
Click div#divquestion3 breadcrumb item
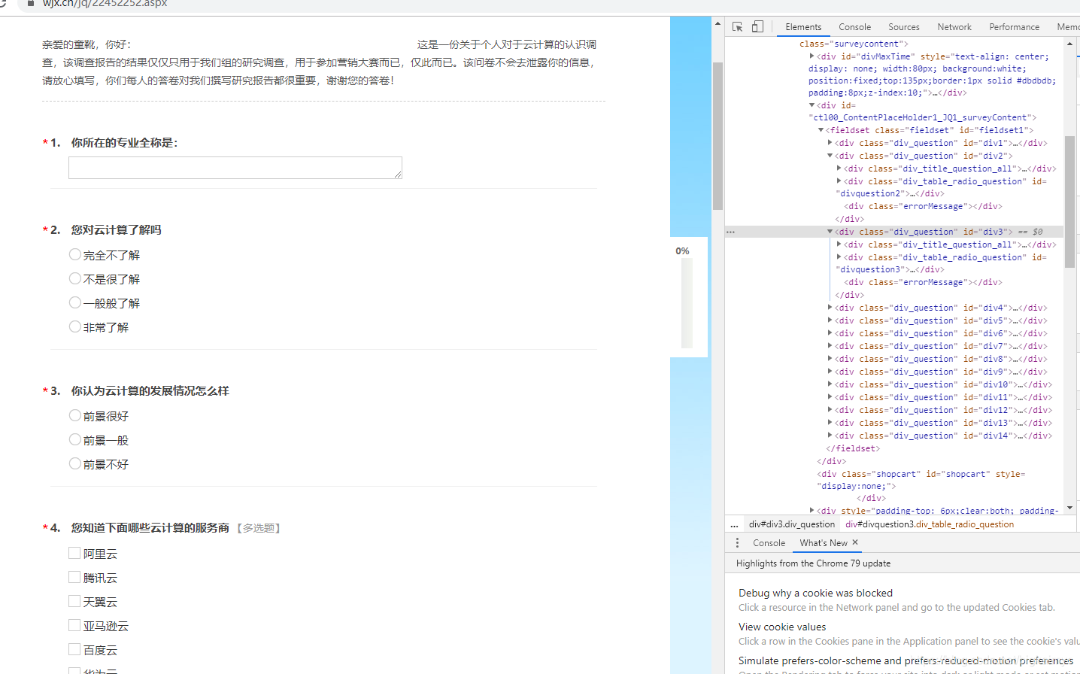coord(930,524)
